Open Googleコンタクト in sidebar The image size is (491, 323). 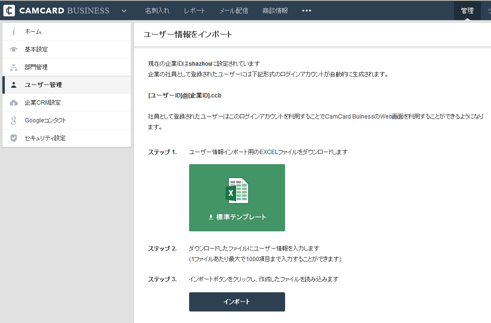click(67, 120)
